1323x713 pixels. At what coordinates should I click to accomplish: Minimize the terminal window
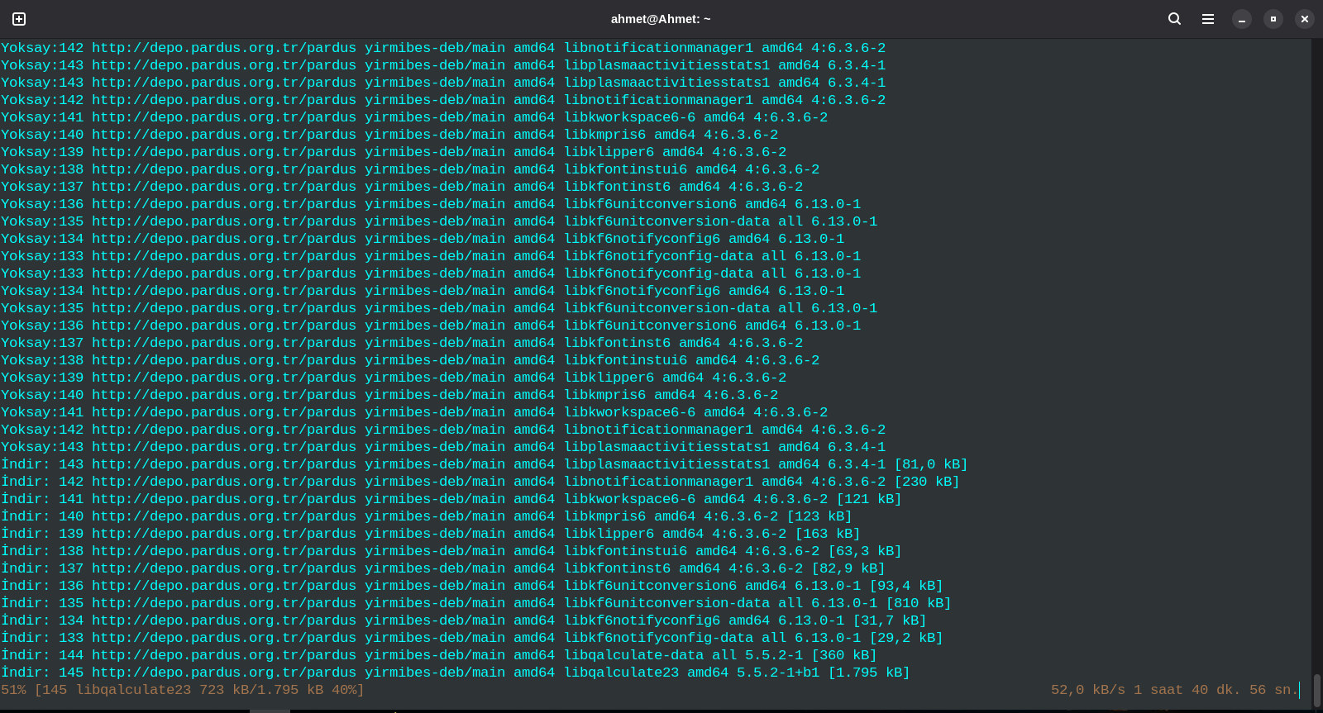point(1242,19)
